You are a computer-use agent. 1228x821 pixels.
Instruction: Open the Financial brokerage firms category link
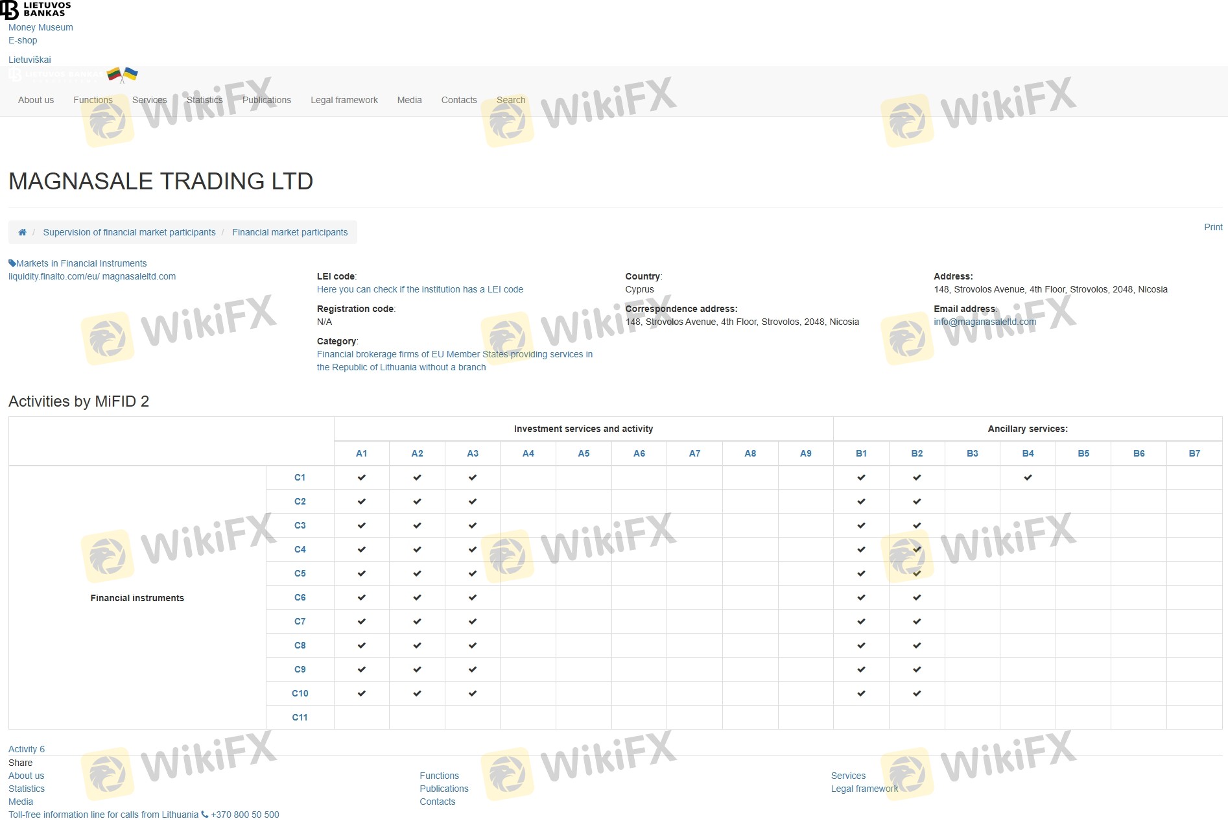455,361
